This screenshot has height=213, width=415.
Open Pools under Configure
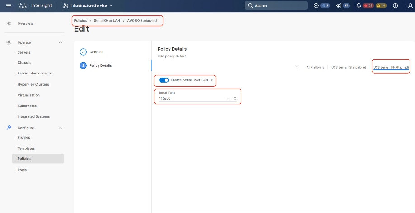[x=22, y=170]
